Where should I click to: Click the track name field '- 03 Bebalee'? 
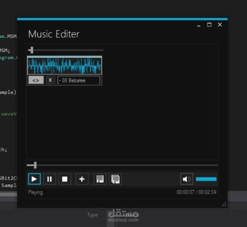tap(79, 80)
